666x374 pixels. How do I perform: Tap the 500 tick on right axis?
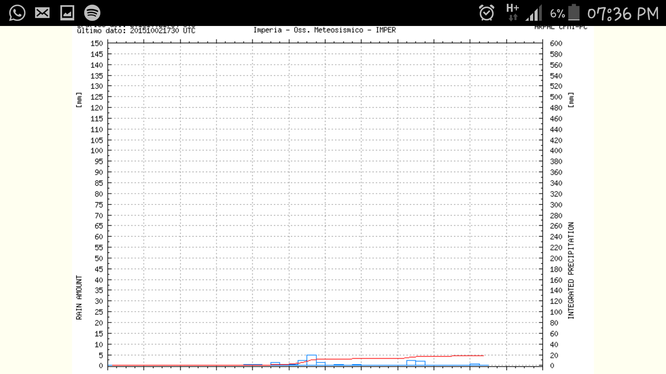coord(556,97)
